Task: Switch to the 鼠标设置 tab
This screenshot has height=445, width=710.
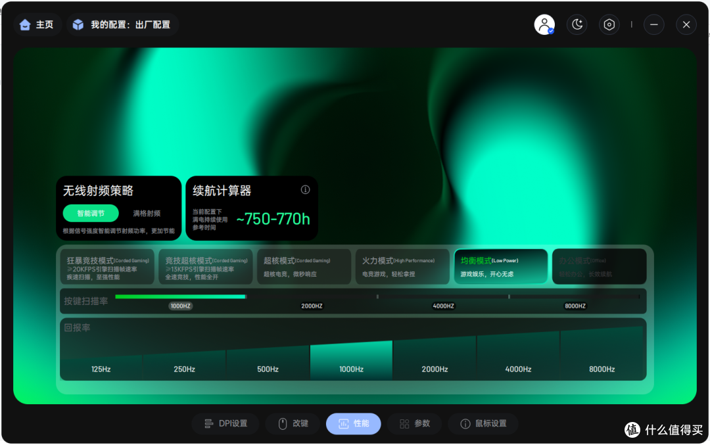Action: 483,424
